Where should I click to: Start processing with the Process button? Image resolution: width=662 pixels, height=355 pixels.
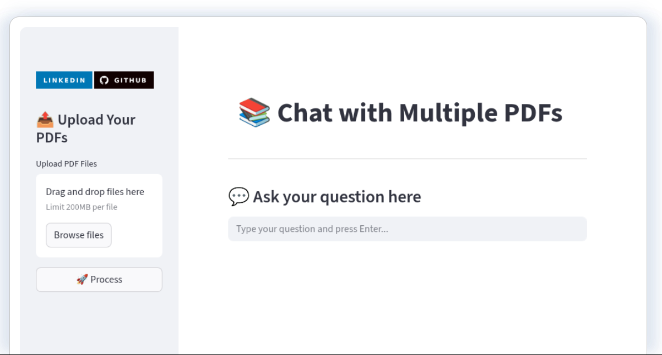(x=99, y=279)
